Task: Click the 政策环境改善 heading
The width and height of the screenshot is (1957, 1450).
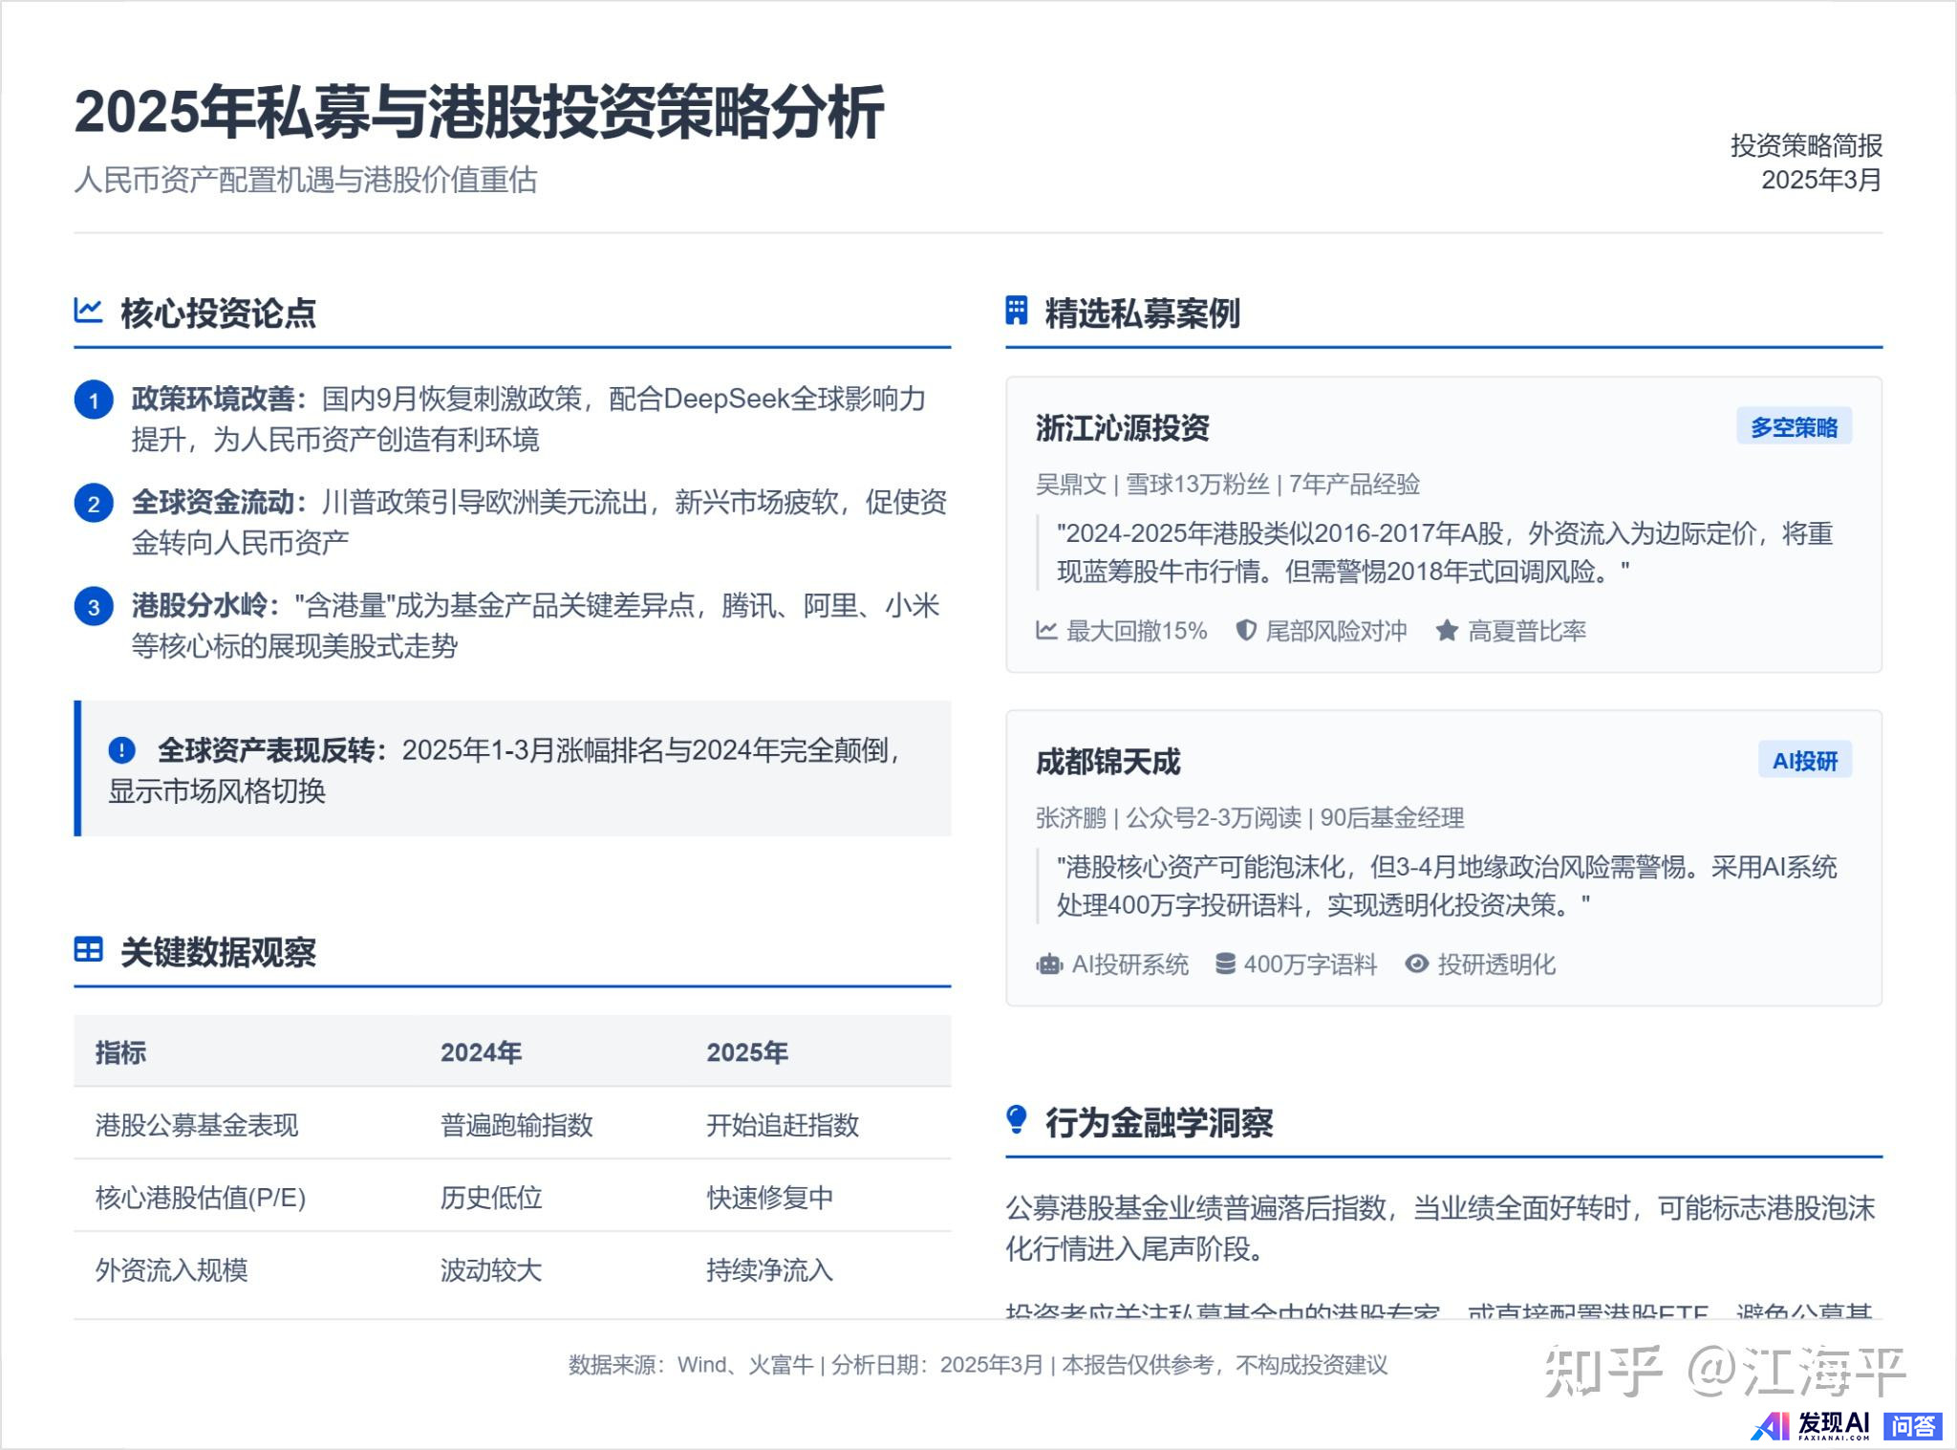Action: point(220,399)
